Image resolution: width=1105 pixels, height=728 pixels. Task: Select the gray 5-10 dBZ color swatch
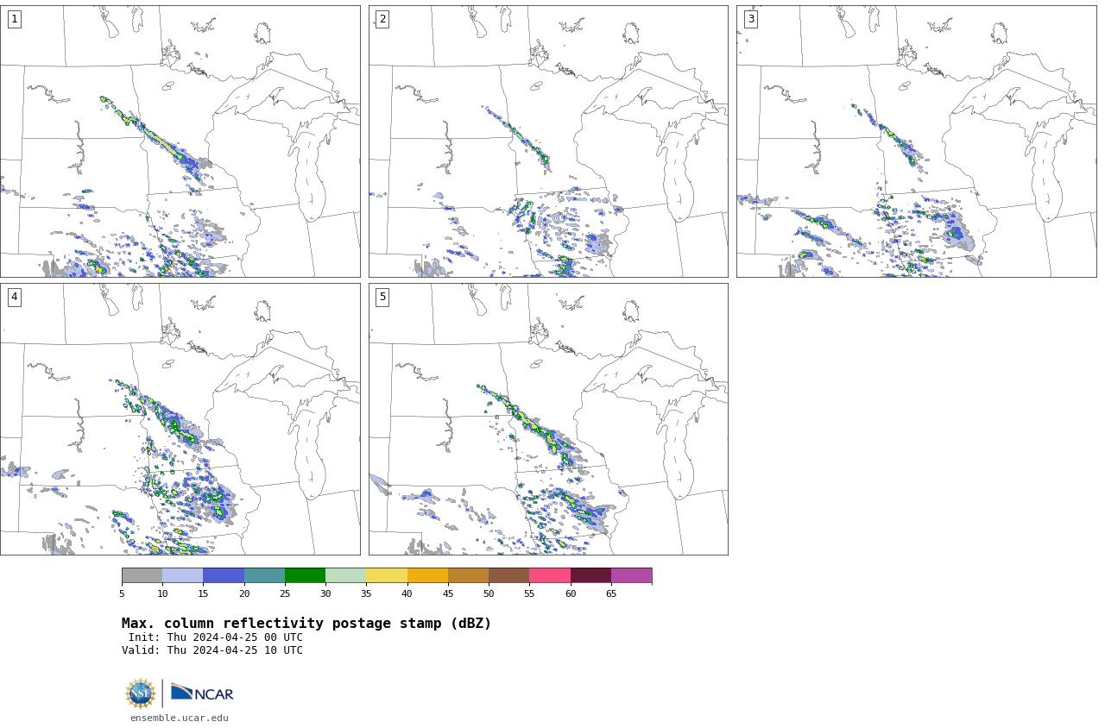coord(142,575)
